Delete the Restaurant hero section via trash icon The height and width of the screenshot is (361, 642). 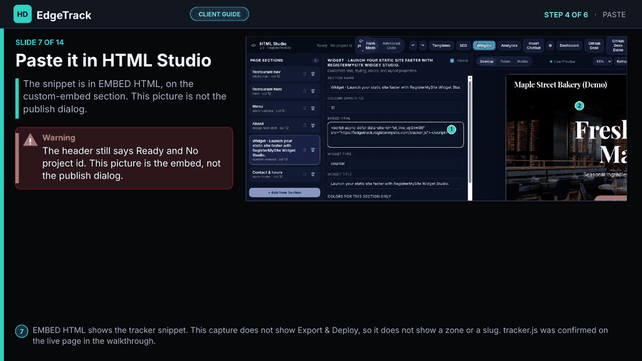click(313, 92)
